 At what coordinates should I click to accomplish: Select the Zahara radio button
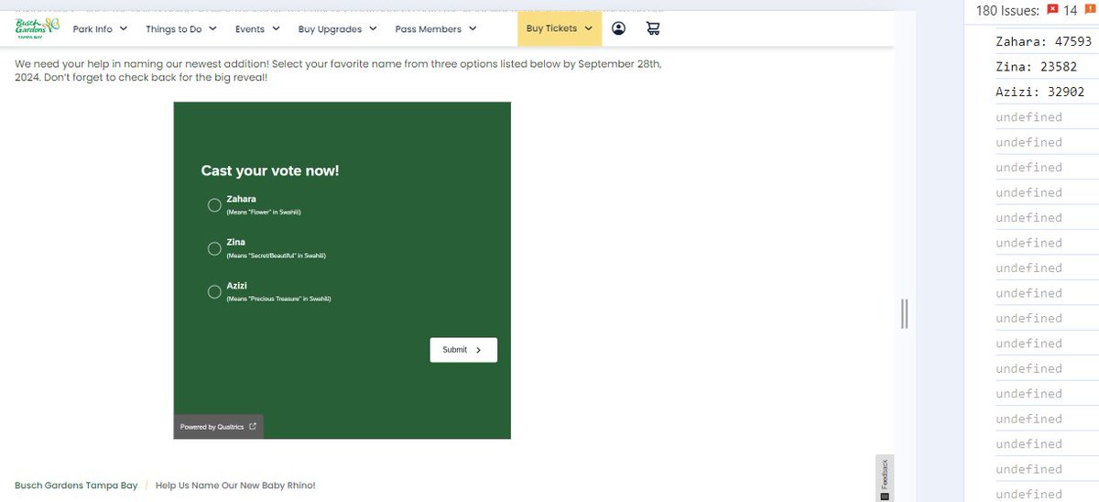tap(214, 205)
